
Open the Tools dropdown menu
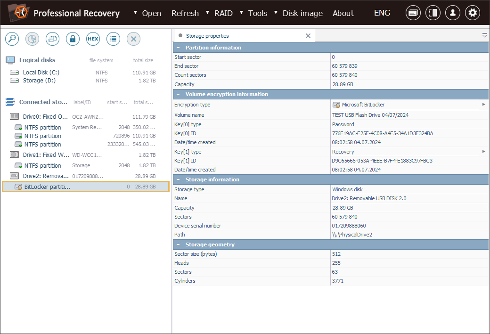253,13
